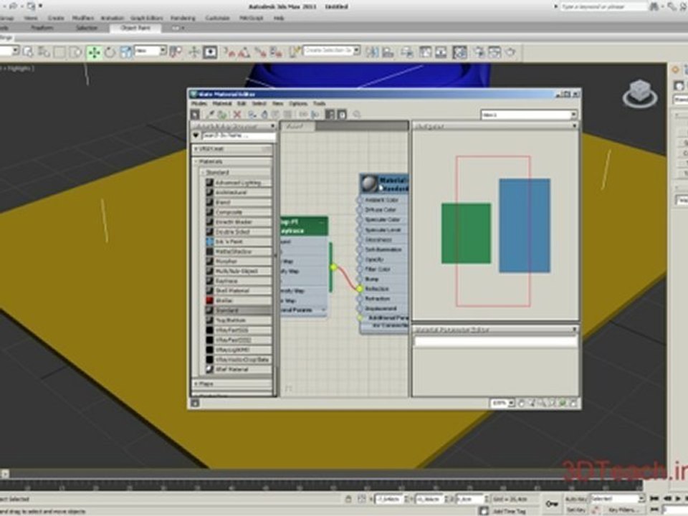This screenshot has height=516, width=688.
Task: Click the Select Object tool
Action: click(x=28, y=52)
